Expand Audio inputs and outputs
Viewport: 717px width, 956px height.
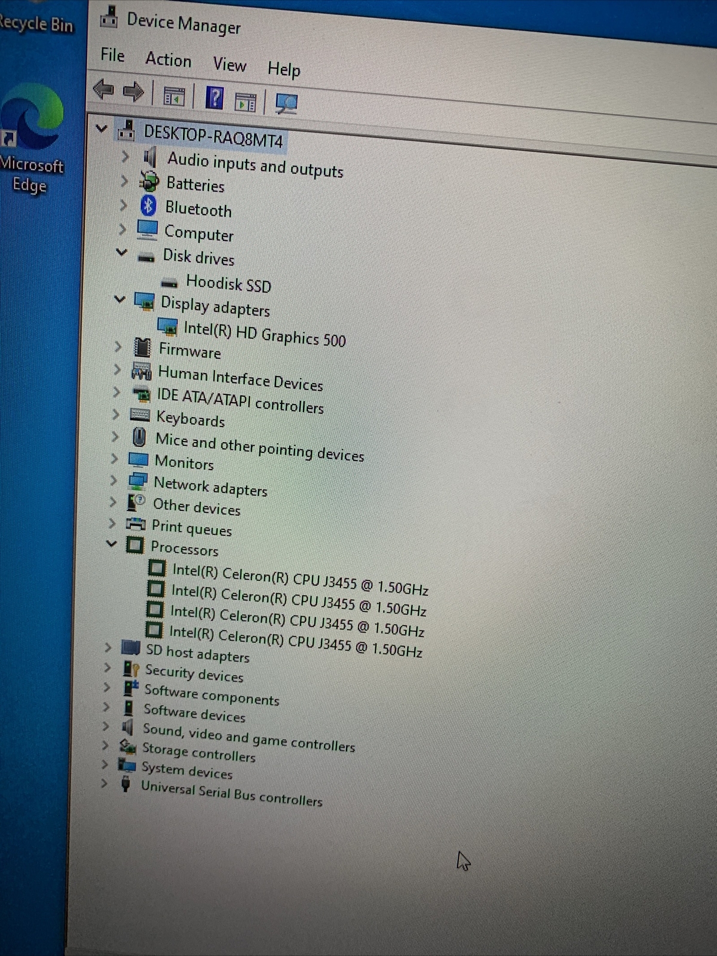point(125,156)
